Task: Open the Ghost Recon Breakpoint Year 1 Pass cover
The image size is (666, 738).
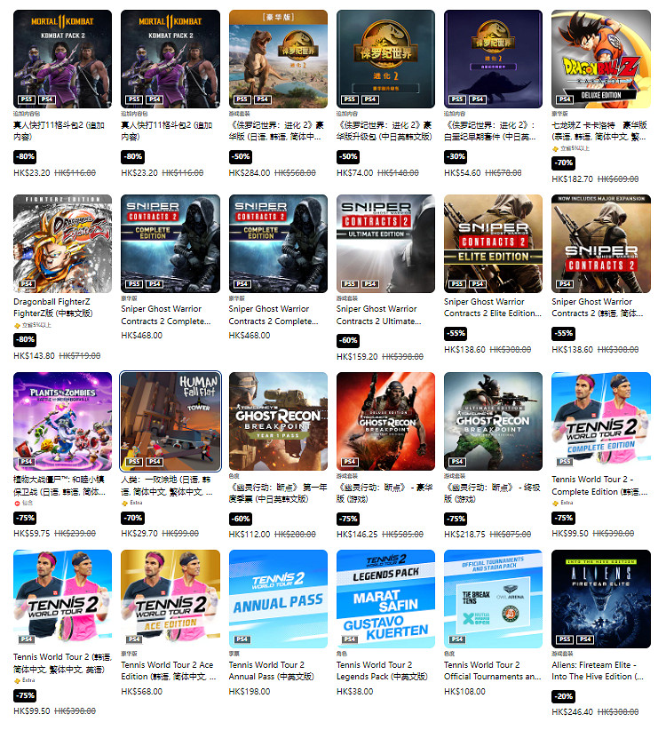Action: point(278,421)
